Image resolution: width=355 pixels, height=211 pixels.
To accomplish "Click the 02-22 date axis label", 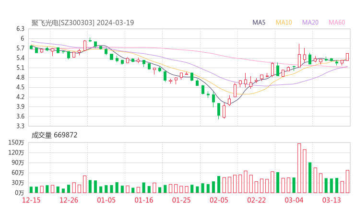I will (x=256, y=200).
